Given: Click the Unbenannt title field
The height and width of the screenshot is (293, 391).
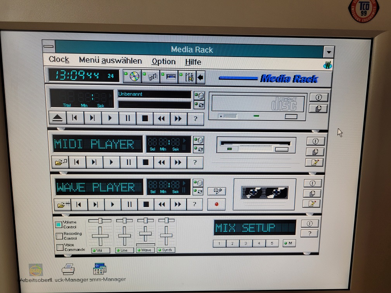Looking at the screenshot, I should coord(154,94).
